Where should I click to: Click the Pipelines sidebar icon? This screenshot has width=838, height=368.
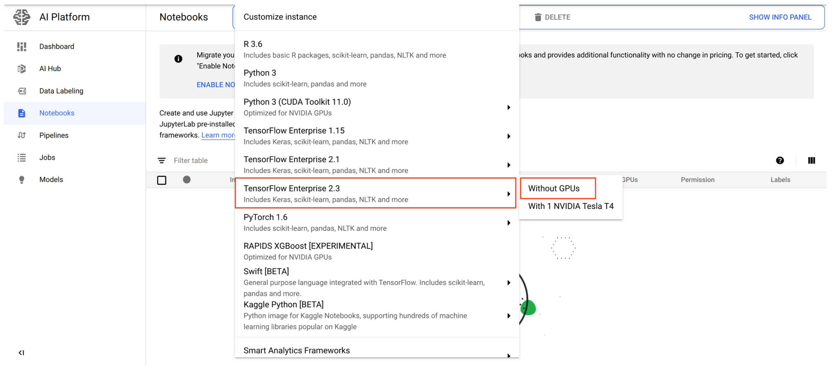tap(22, 135)
